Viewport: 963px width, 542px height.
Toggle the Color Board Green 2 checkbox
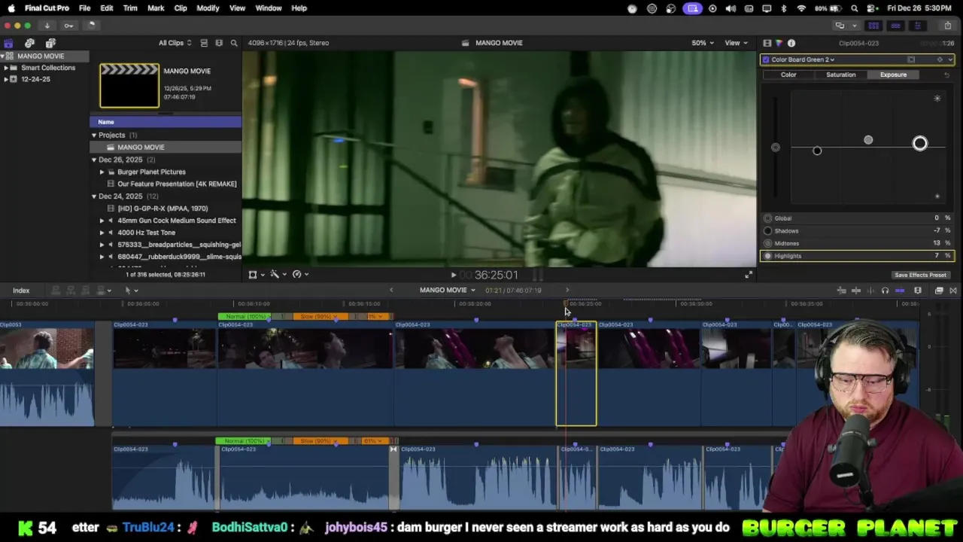pos(766,59)
